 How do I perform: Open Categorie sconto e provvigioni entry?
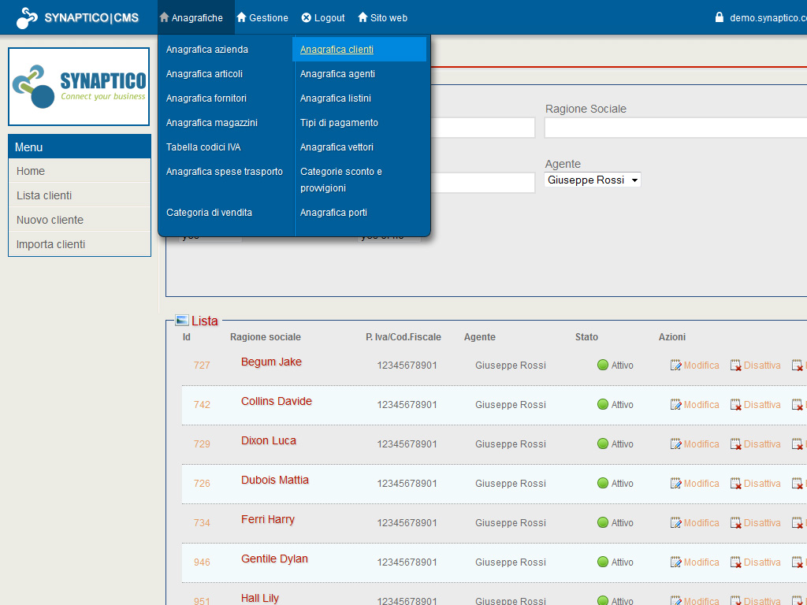[341, 180]
